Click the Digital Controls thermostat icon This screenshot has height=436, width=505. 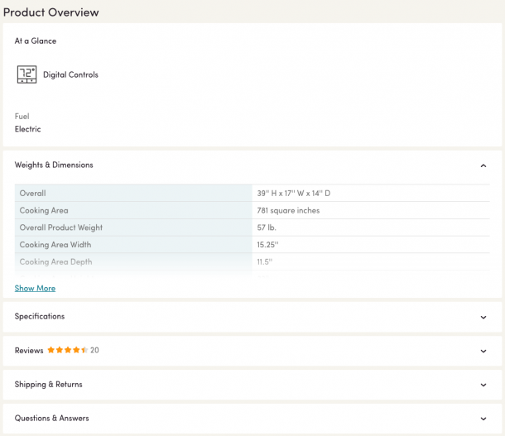coord(26,74)
